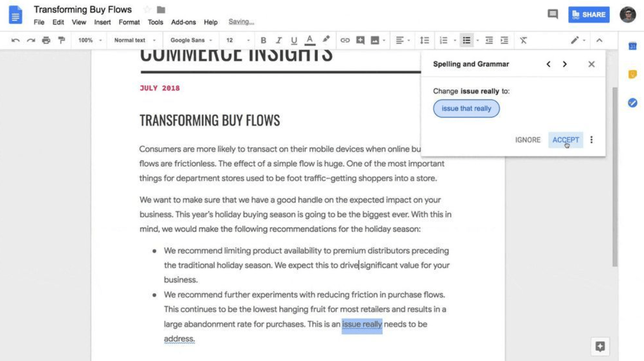Open the text color picker
Image resolution: width=644 pixels, height=361 pixels.
point(310,40)
